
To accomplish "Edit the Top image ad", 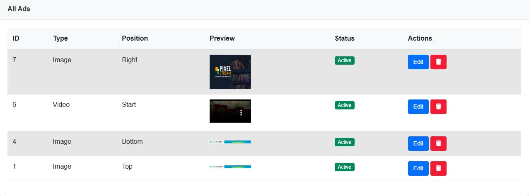I will pos(418,168).
